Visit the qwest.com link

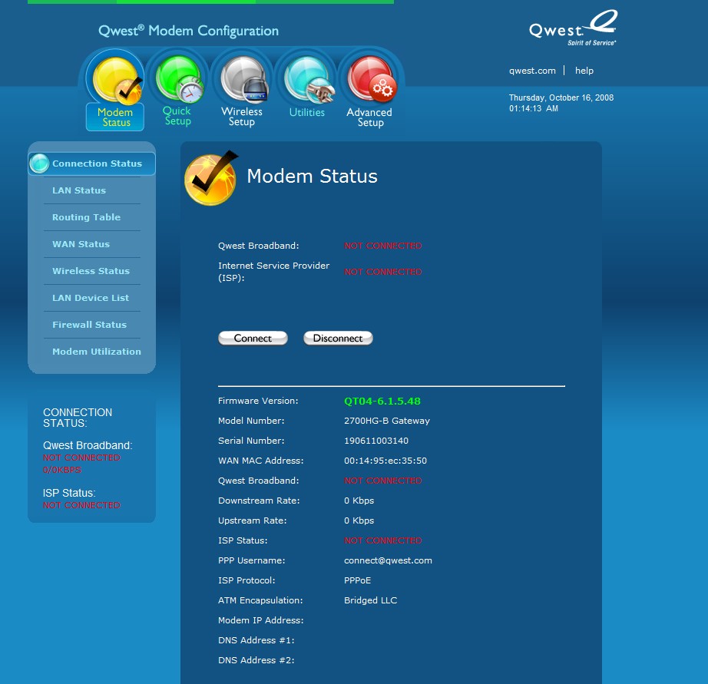point(532,71)
